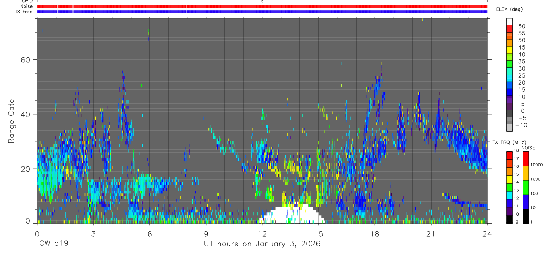The image size is (548, 253).
Task: Click the red Noise status bar at top
Action: coord(262,6)
